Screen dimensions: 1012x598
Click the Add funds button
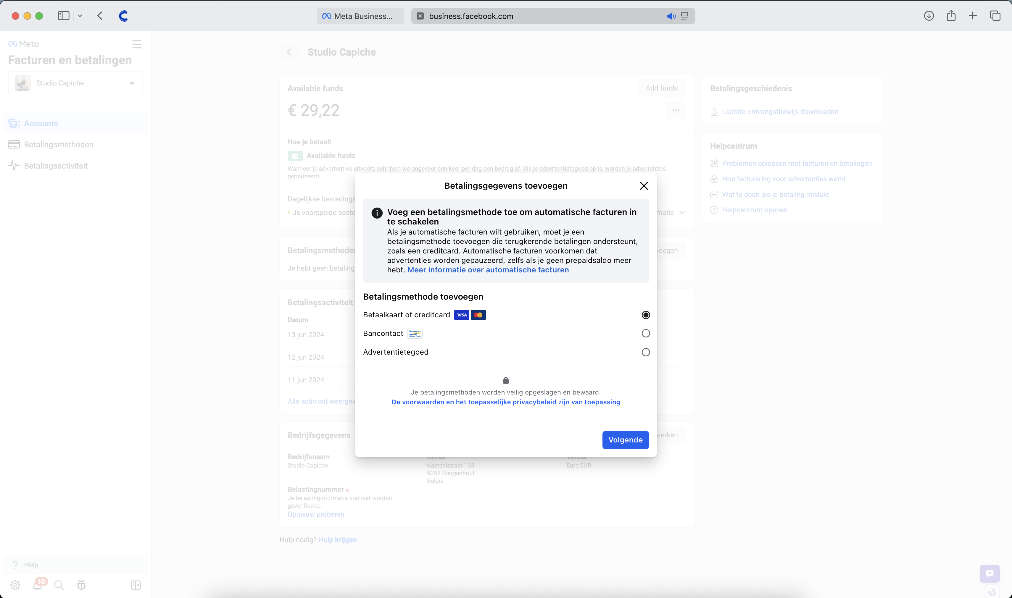(662, 88)
